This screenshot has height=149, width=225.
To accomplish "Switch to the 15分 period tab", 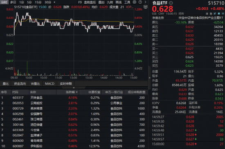I will pyautogui.click(x=38, y=2).
